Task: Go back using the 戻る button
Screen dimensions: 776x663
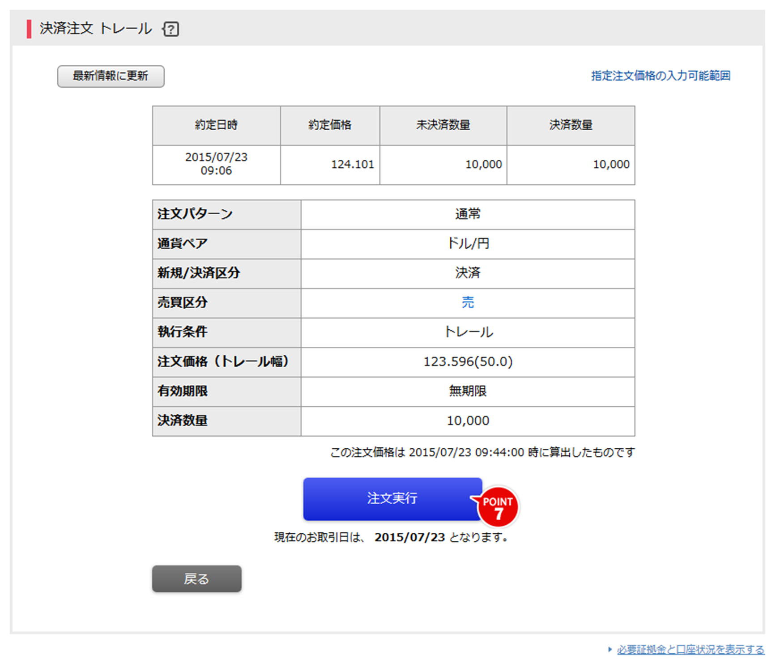Action: click(196, 579)
